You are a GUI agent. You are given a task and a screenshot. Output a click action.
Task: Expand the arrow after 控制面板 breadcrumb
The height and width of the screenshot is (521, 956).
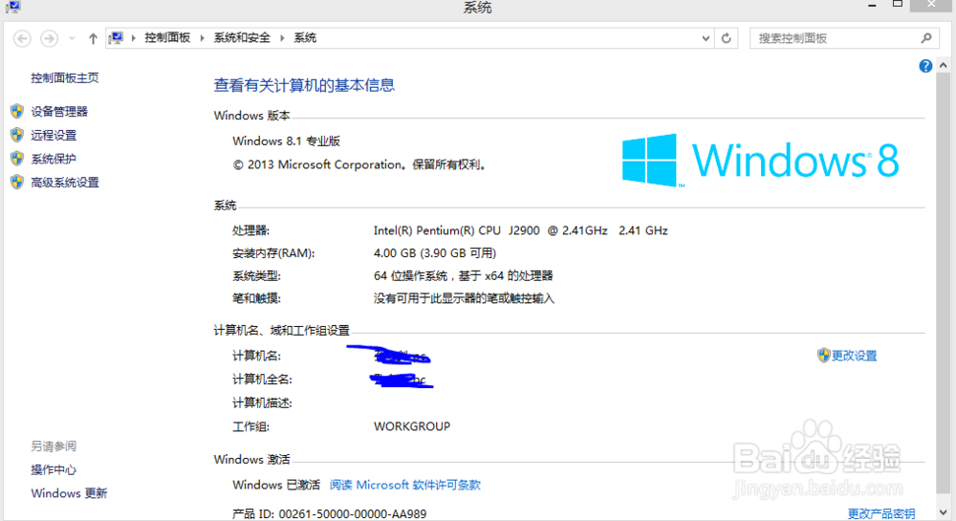(202, 38)
